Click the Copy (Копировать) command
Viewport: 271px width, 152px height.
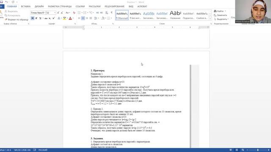(12, 16)
